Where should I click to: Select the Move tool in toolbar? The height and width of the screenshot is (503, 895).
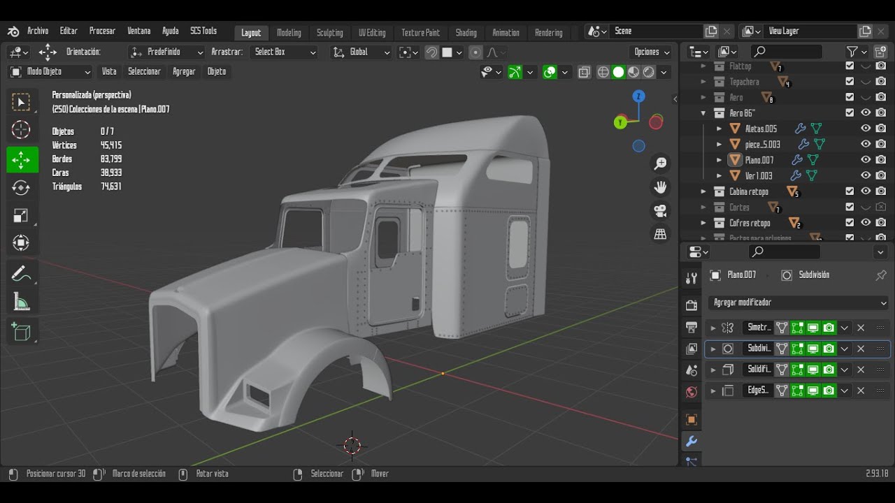pos(21,159)
